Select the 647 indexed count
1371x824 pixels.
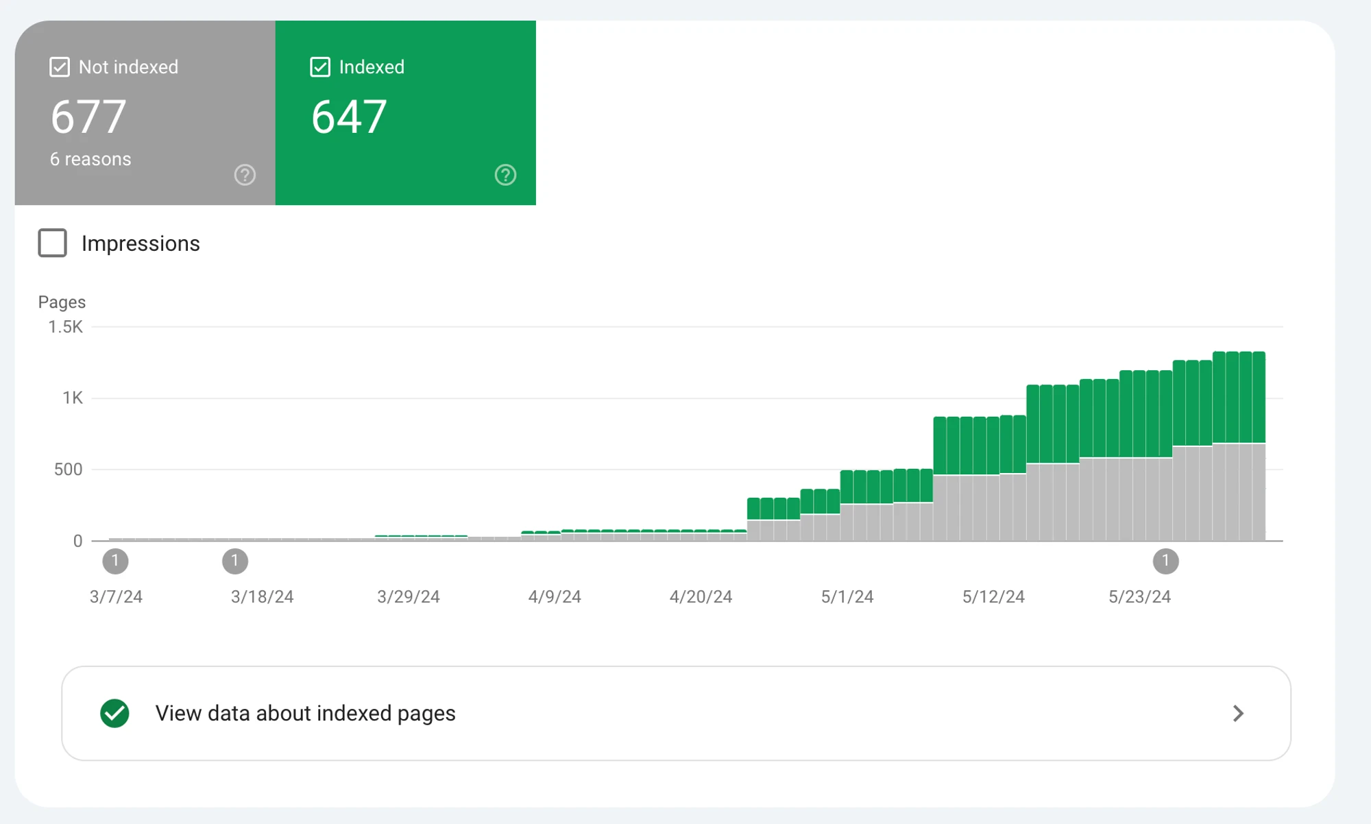click(349, 117)
